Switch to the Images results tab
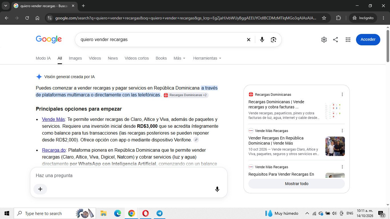This screenshot has height=219, width=390. 75,58
